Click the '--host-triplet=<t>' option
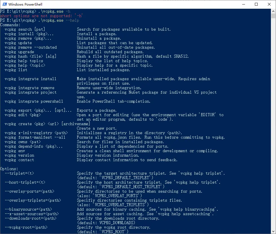 pos(25,182)
